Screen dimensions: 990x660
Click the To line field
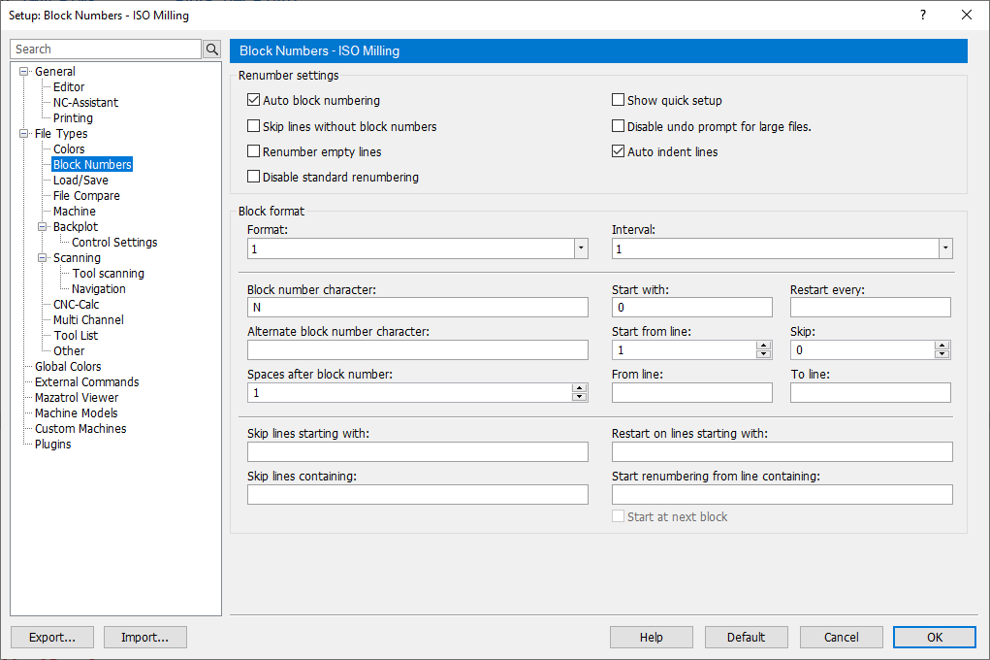point(870,392)
